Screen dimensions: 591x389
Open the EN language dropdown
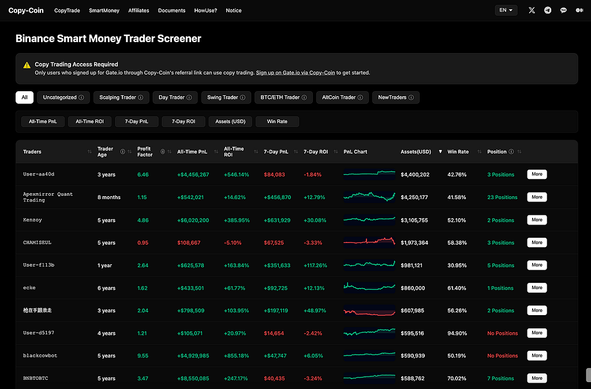pos(506,10)
